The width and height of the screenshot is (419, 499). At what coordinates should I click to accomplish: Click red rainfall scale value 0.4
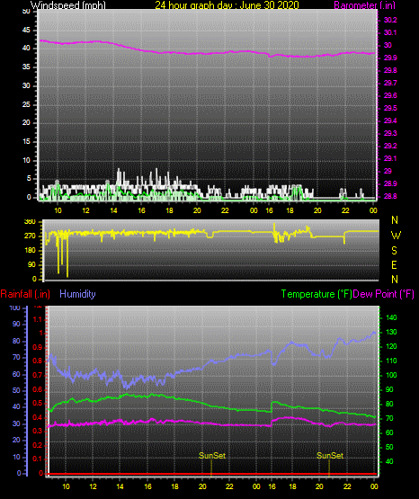38,417
